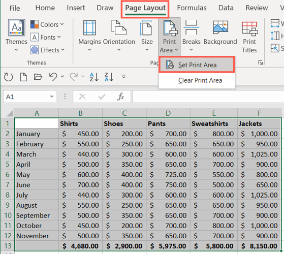This screenshot has width=284, height=254.
Task: Switch to the Formulas tab
Action: pos(192,8)
